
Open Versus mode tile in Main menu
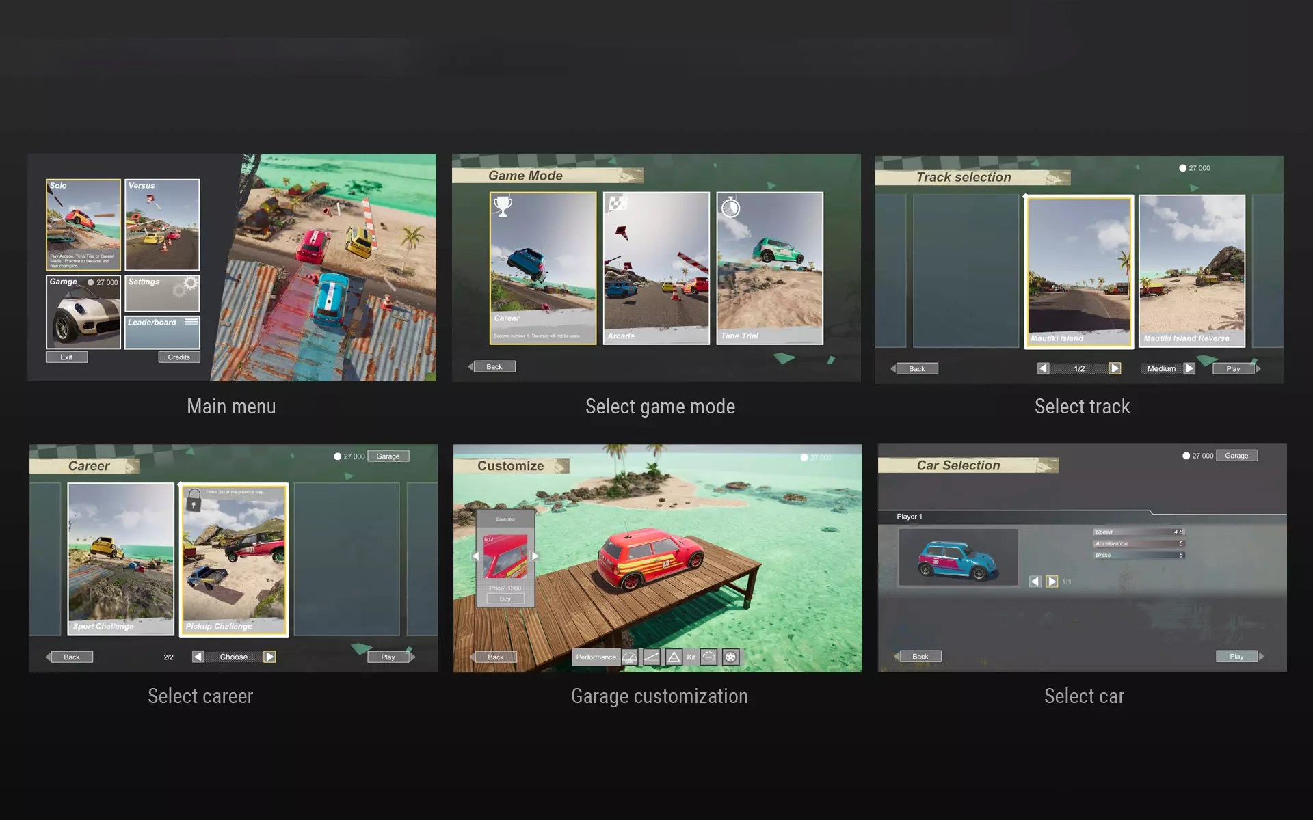162,225
